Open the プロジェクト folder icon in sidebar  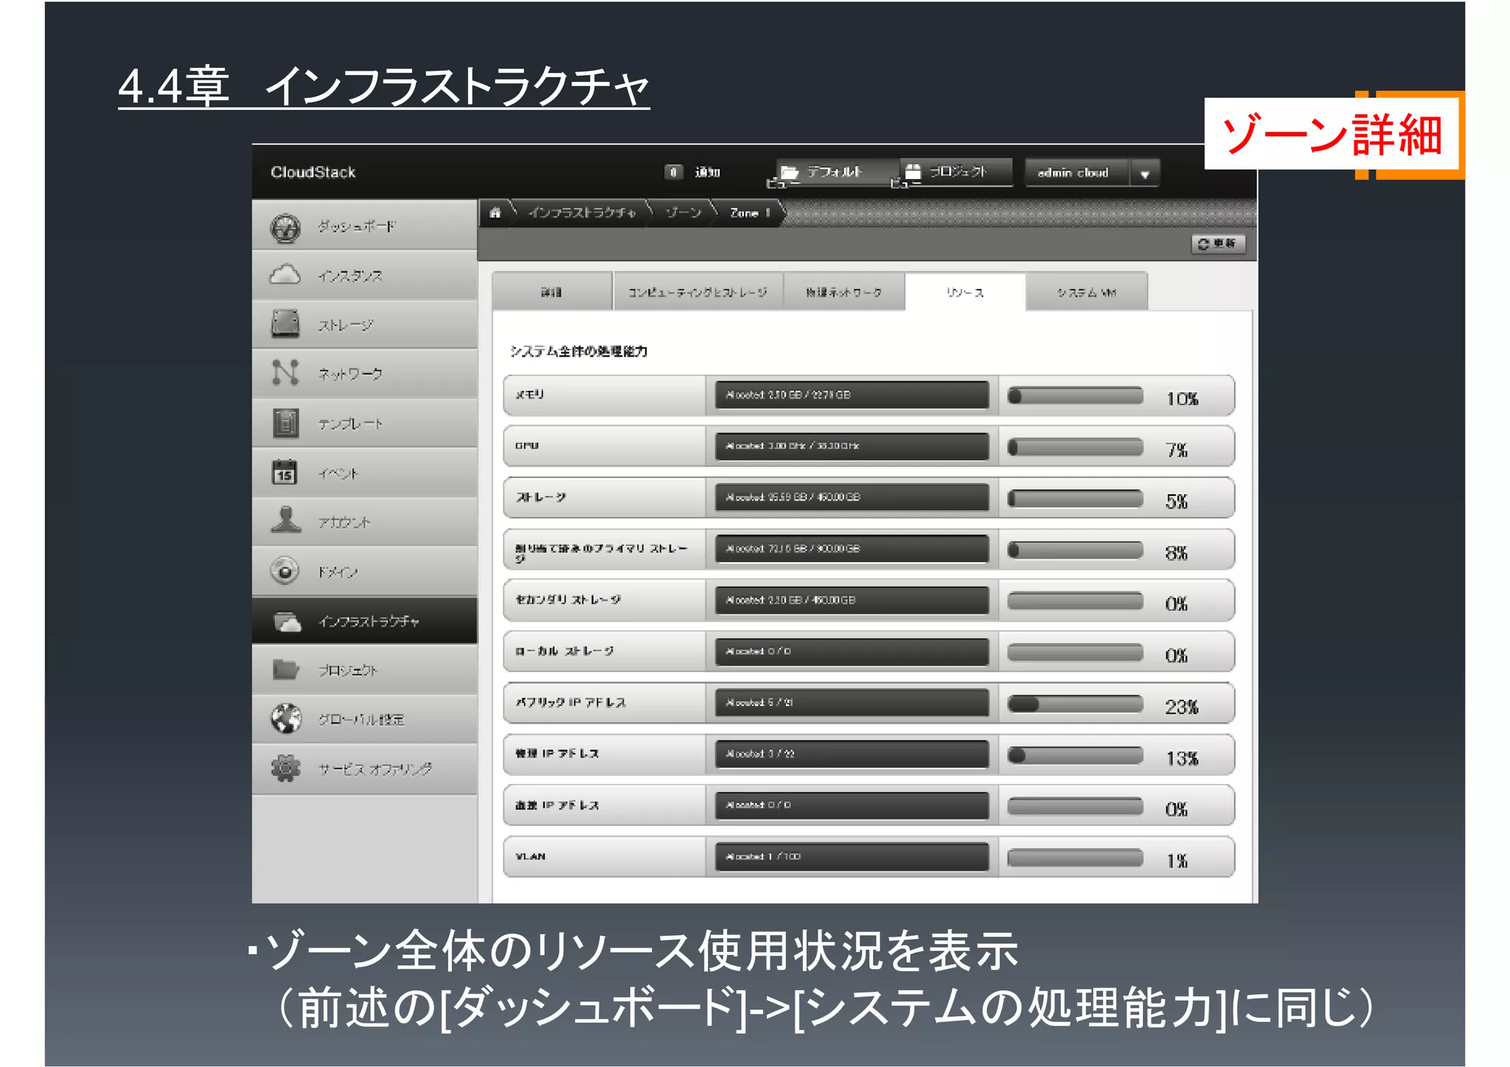click(x=285, y=670)
